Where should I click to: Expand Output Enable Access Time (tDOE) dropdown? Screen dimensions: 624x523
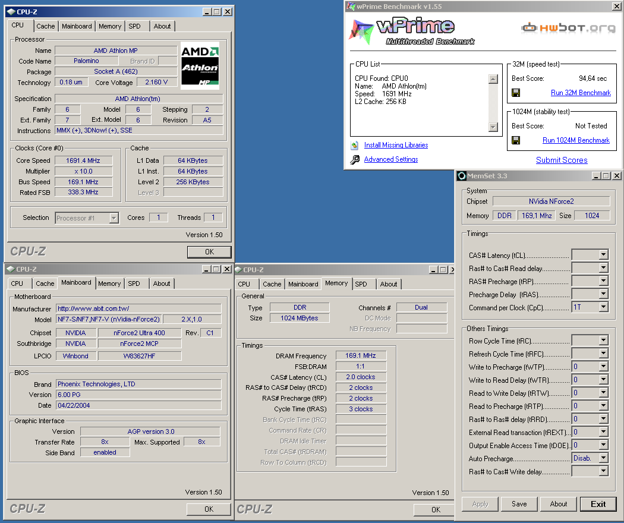(604, 445)
